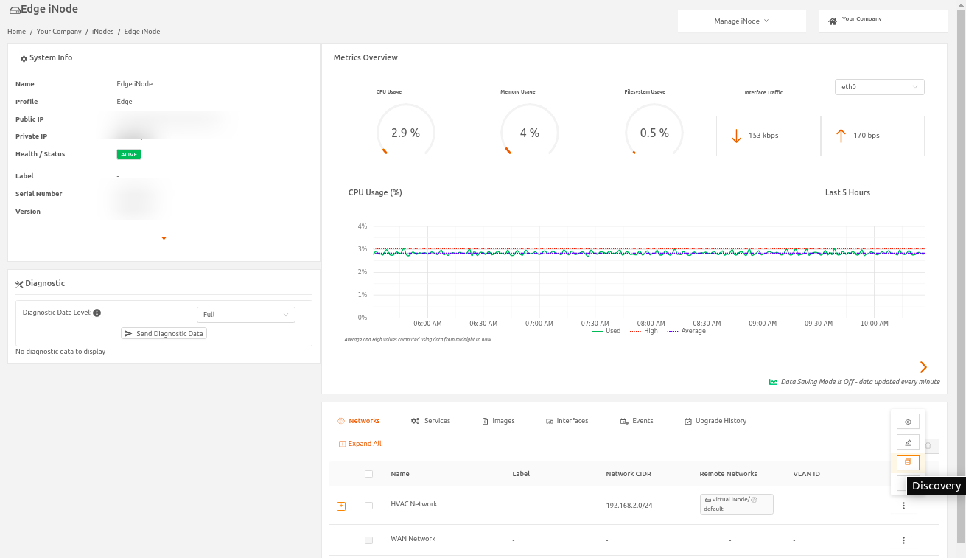Switch to the Events tab

click(637, 421)
